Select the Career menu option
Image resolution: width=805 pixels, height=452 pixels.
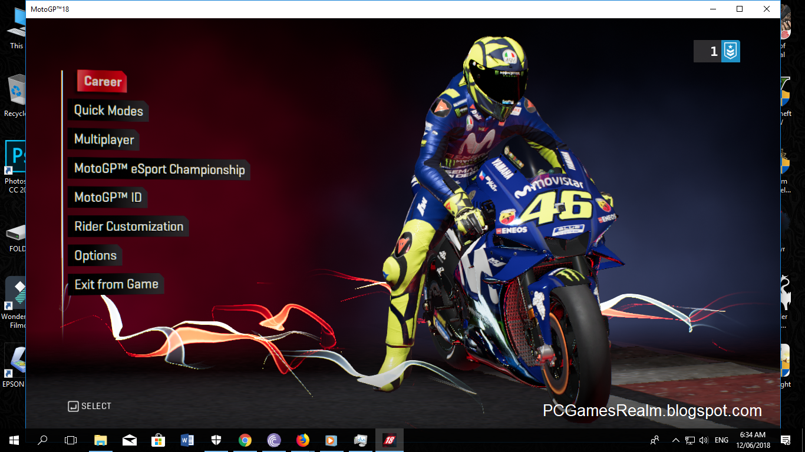[x=102, y=81]
